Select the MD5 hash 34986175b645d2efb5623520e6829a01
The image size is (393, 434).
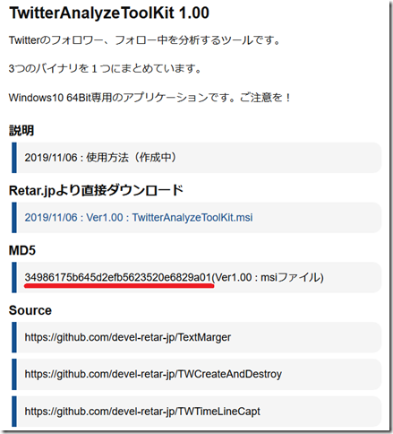[118, 277]
